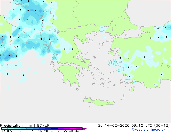The image size is (171, 132).
Task: Pick the 10–15 mm legend color swatch
Action: [x=36, y=128]
